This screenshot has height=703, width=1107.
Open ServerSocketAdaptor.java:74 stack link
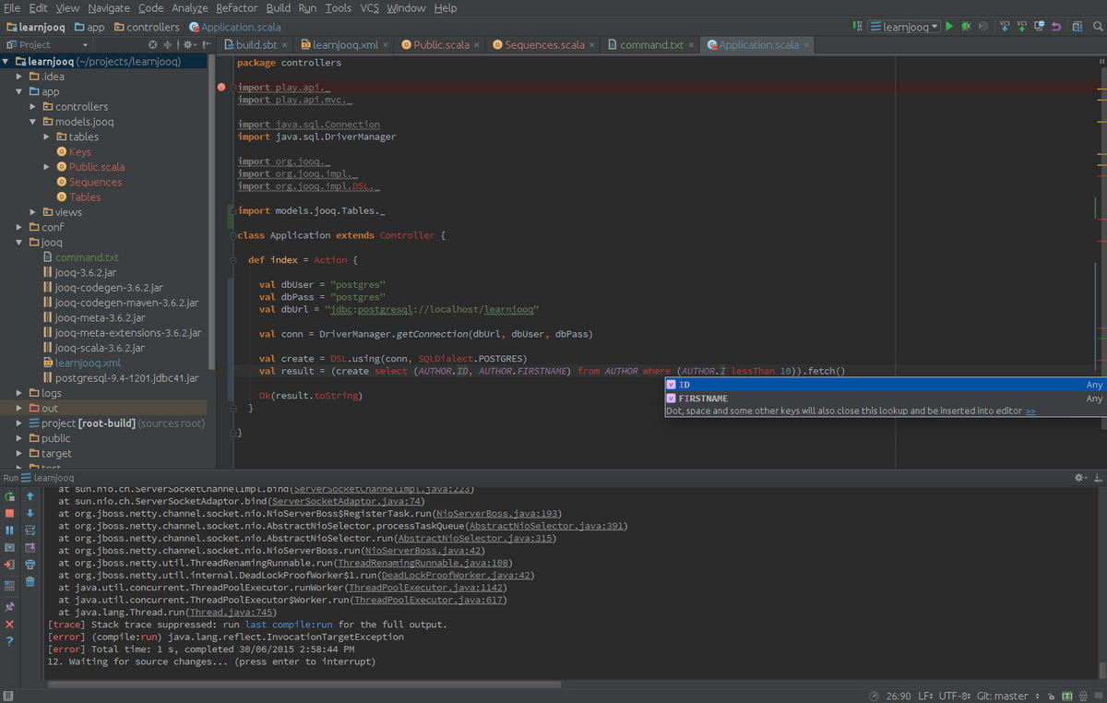pyautogui.click(x=347, y=501)
